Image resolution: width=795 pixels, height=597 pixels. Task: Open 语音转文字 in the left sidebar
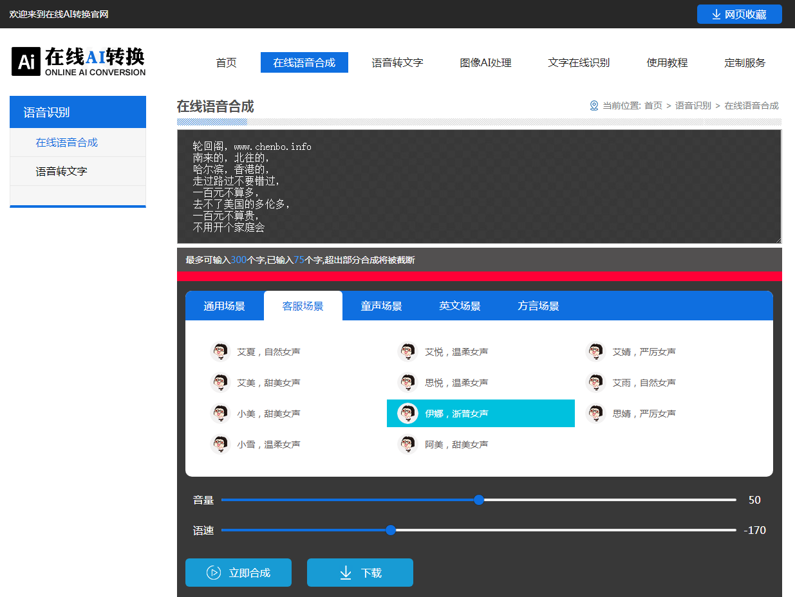click(x=61, y=171)
